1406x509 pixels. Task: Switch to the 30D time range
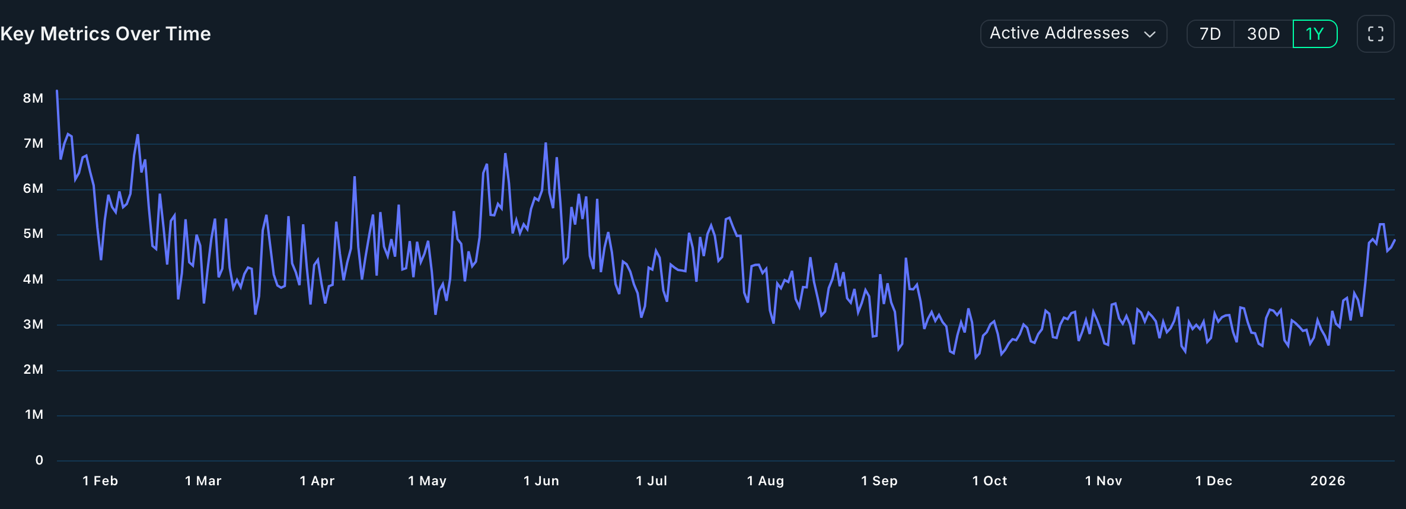click(1263, 34)
